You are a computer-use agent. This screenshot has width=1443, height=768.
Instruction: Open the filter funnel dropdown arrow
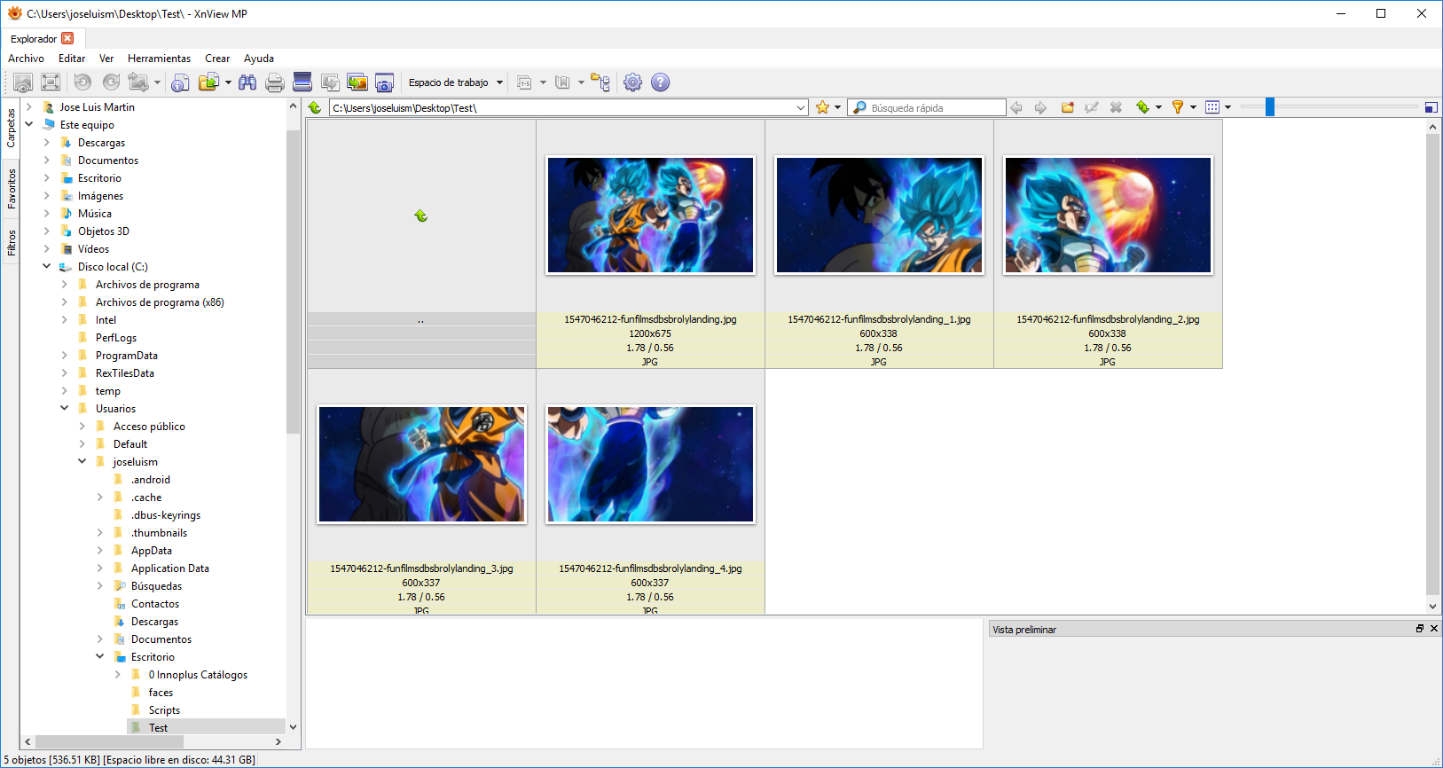click(x=1193, y=107)
